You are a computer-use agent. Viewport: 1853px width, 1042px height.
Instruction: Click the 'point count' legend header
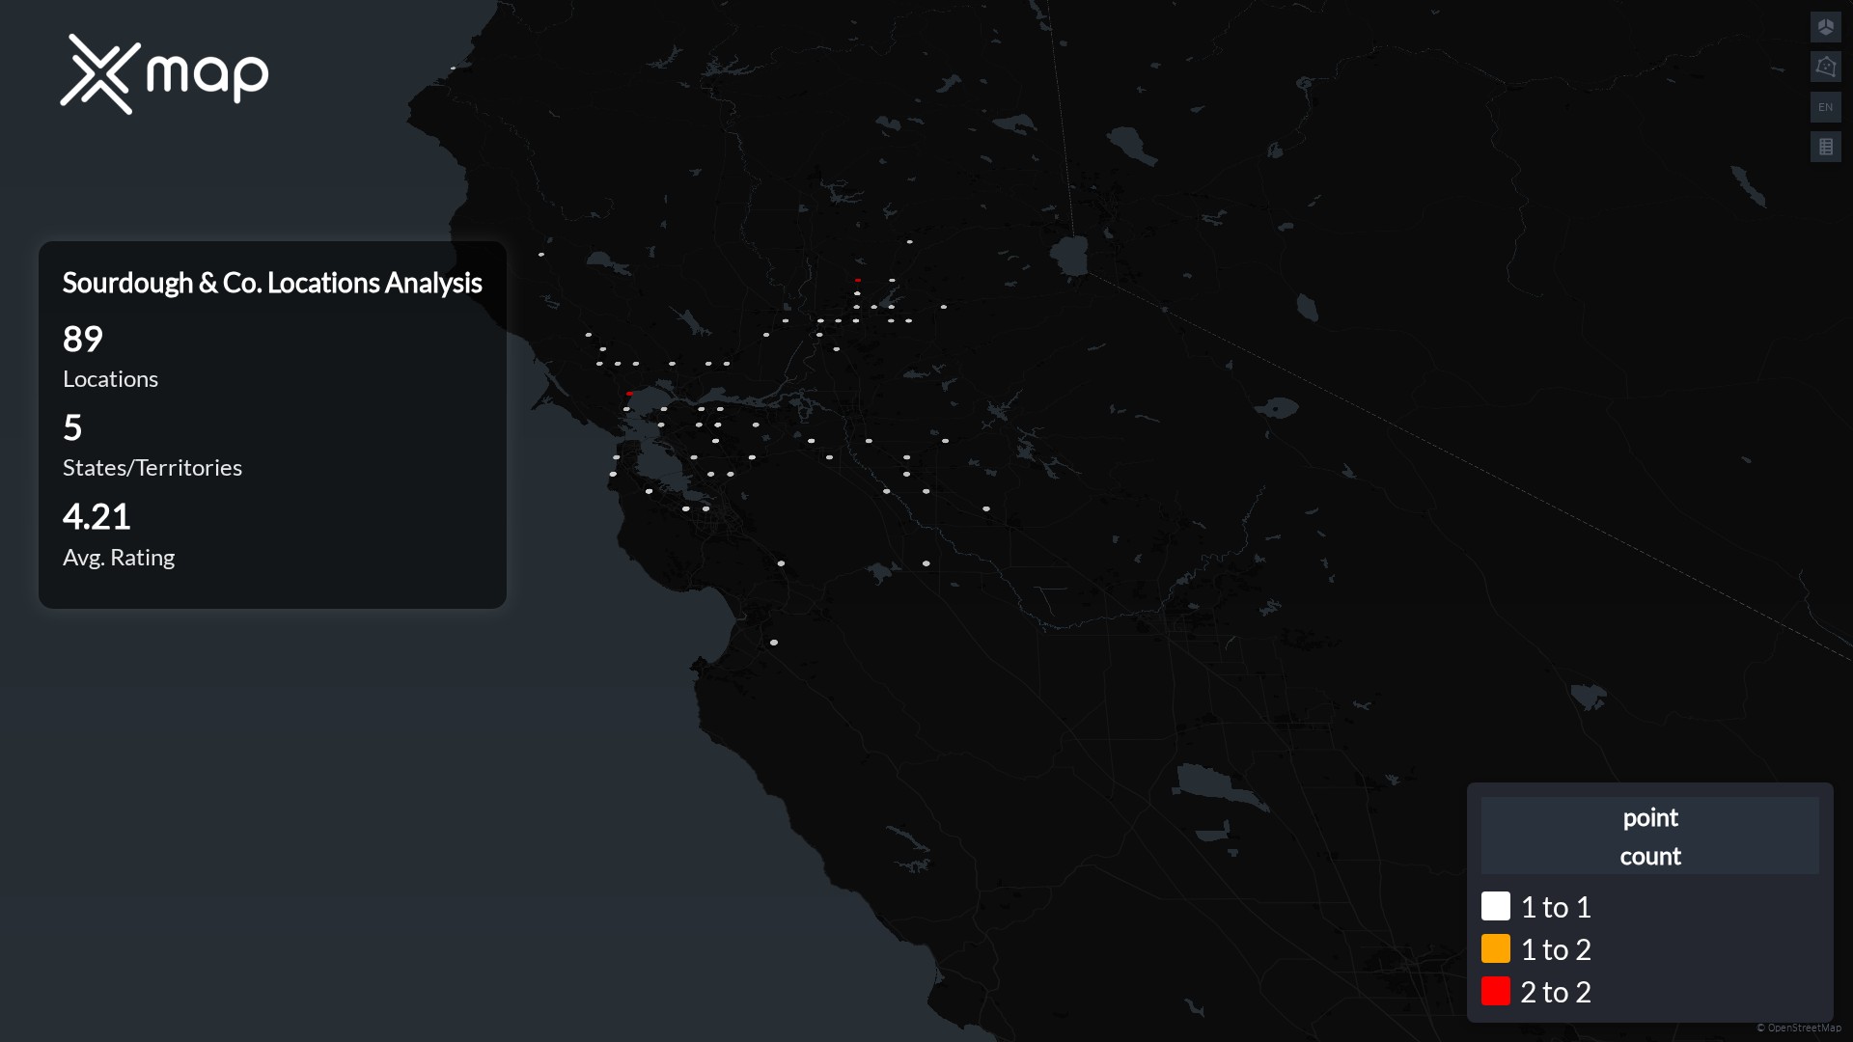(x=1649, y=836)
